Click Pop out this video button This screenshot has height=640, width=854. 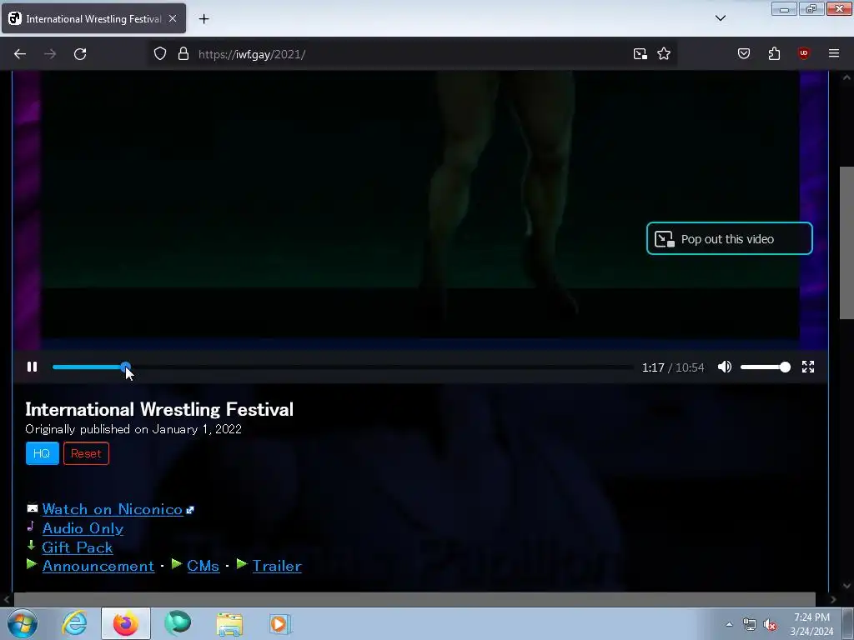[x=729, y=238]
